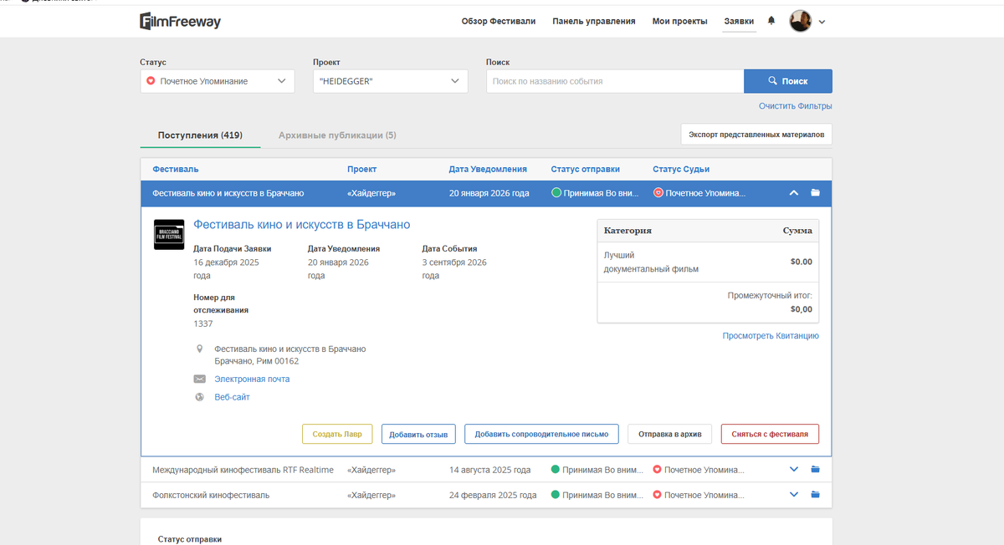Click green status dot in Фолкстонский row

click(556, 495)
